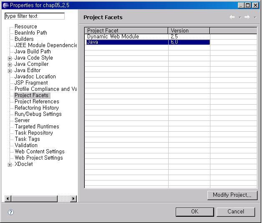Select Java Editor item
The width and height of the screenshot is (263, 223).
click(x=28, y=70)
